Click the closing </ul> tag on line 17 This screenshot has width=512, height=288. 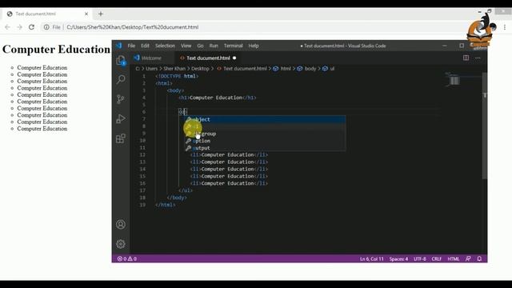[186, 190]
